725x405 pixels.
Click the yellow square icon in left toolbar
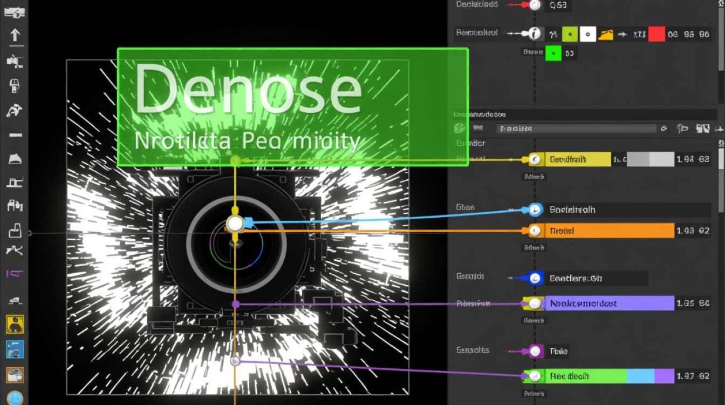coord(15,324)
